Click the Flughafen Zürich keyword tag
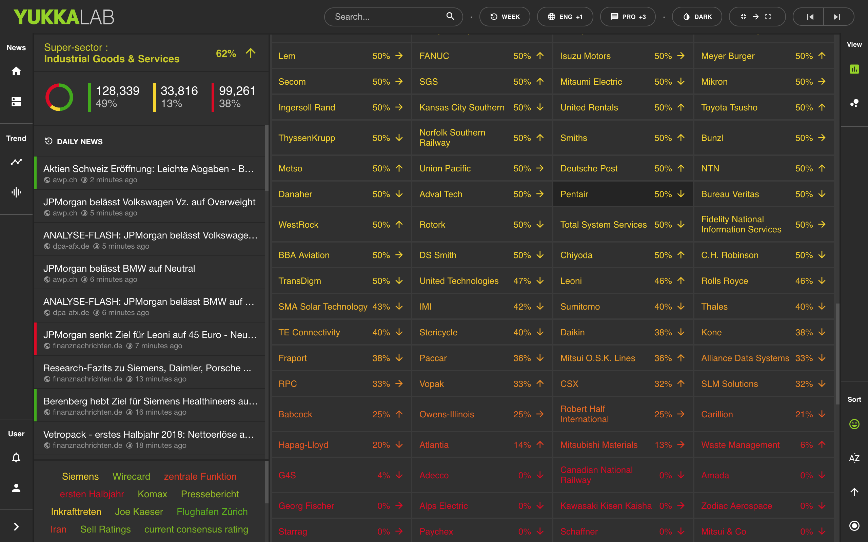Viewport: 868px width, 542px height. click(x=212, y=512)
